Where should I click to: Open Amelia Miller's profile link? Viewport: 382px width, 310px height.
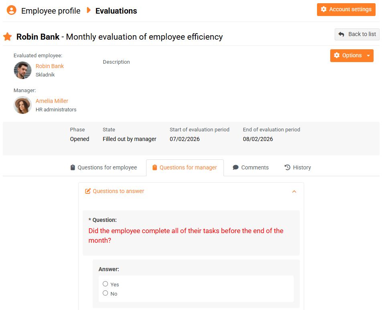click(x=52, y=101)
